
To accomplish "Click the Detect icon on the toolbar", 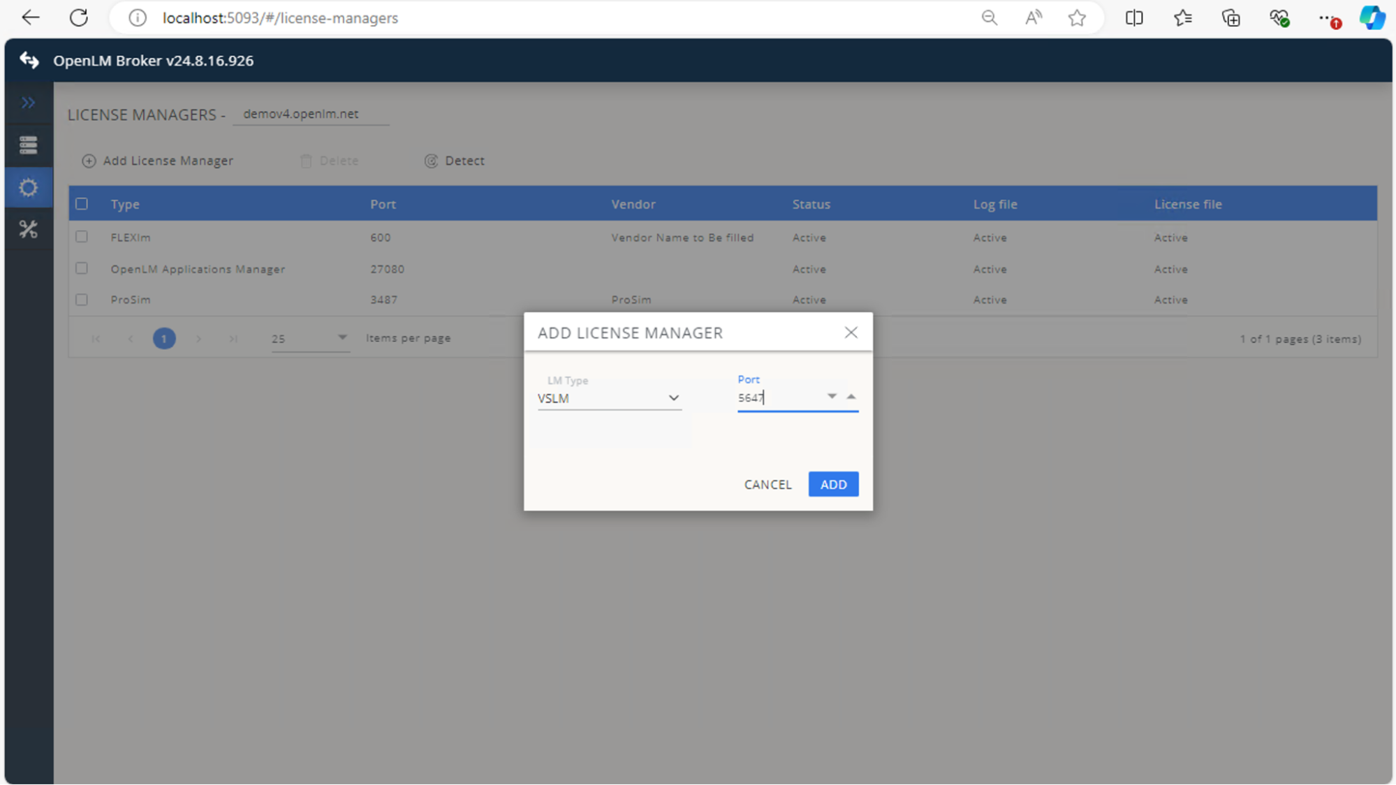I will click(x=431, y=161).
